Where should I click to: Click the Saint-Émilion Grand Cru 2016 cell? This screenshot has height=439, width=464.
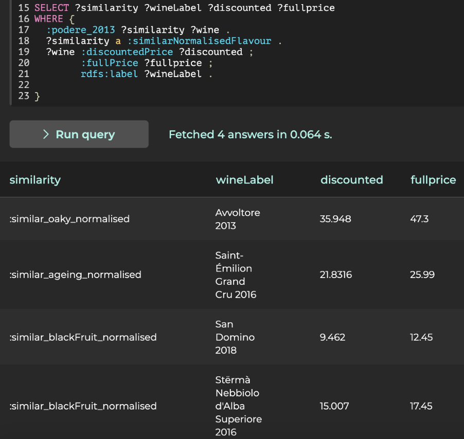pyautogui.click(x=235, y=275)
